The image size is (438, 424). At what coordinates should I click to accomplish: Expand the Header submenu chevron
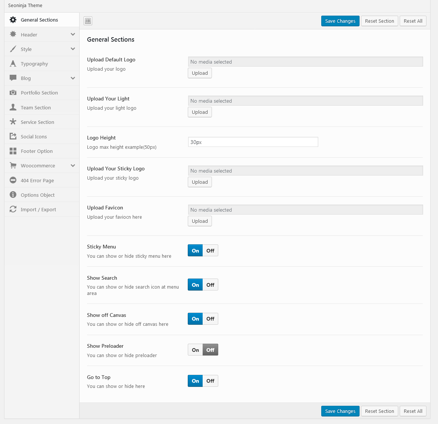pos(73,34)
